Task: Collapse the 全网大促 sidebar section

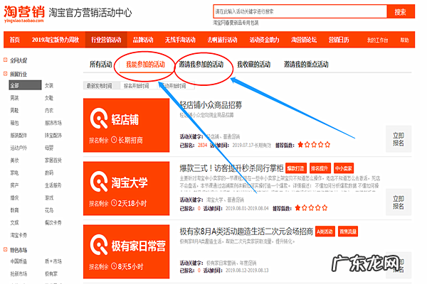Action: (x=5, y=60)
